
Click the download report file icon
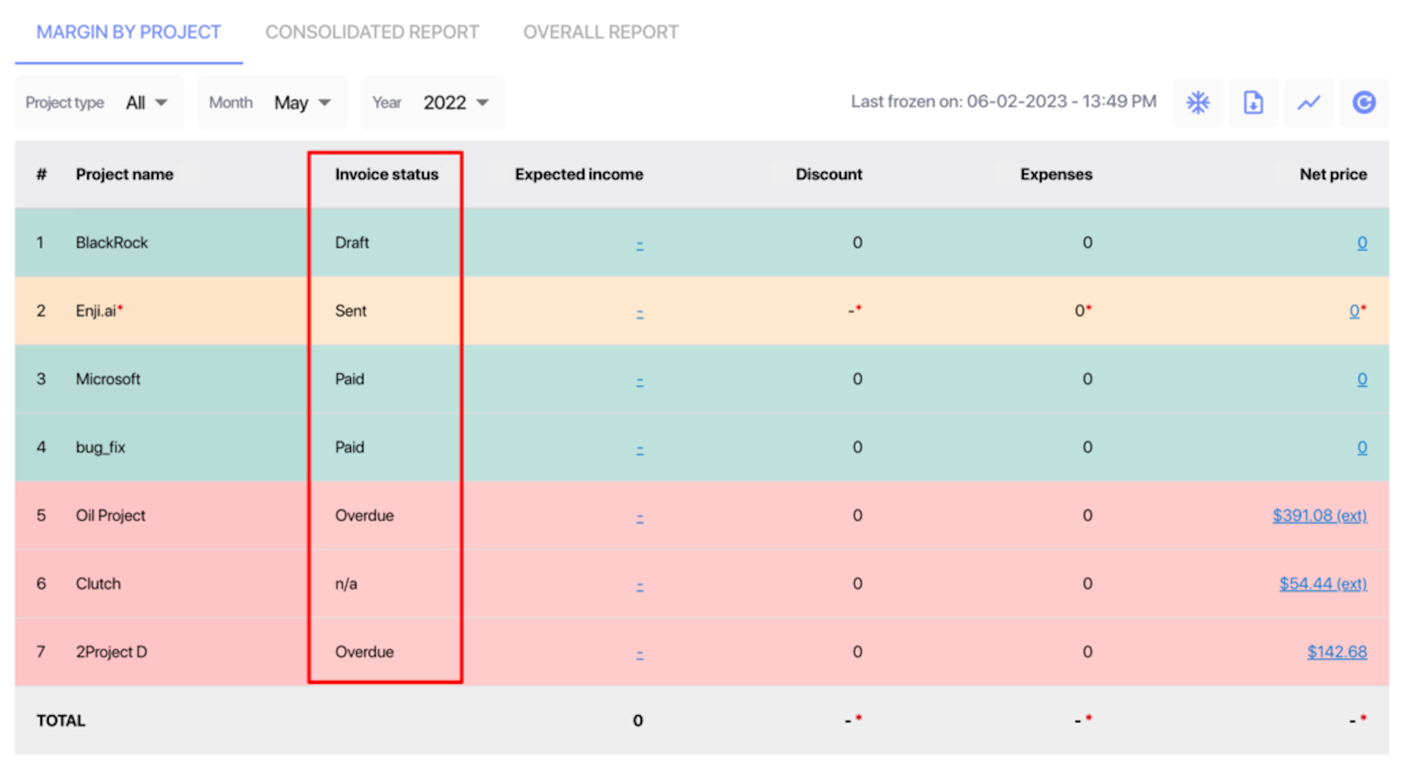coord(1254,103)
